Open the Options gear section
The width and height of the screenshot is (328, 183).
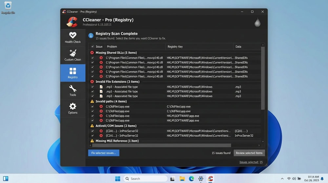(x=73, y=108)
